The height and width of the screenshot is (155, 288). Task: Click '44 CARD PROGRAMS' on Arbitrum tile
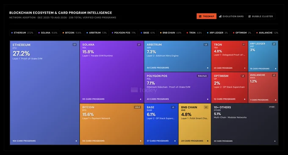[x=158, y=68]
